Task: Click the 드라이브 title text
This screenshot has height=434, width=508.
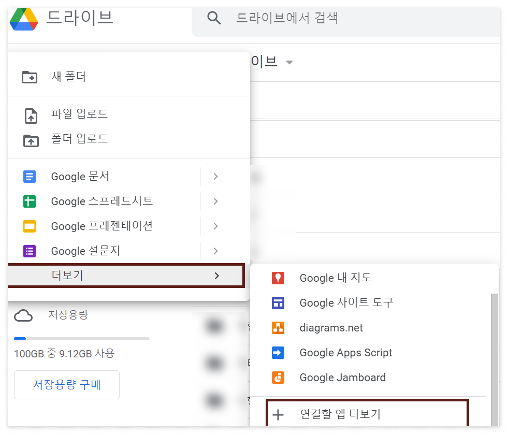Action: [x=80, y=18]
